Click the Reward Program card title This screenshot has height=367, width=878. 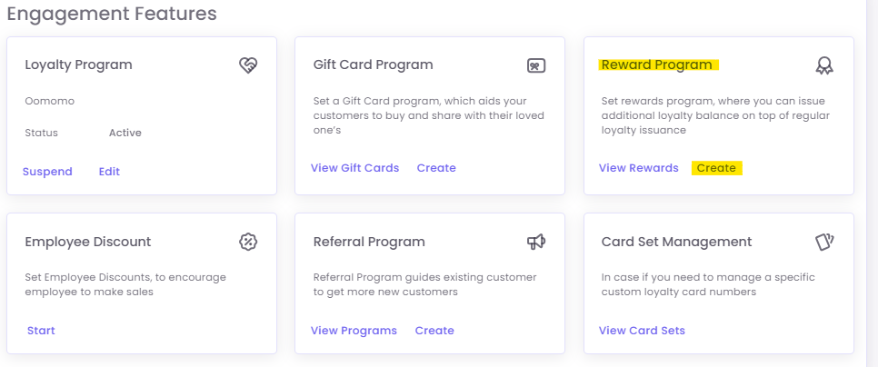[x=656, y=64]
